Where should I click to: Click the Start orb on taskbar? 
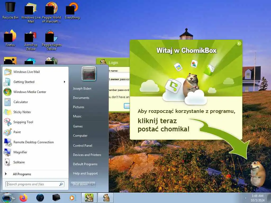7,198
